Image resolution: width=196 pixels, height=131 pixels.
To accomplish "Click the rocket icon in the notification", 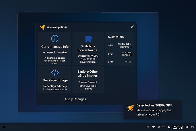I will [x=130, y=108].
